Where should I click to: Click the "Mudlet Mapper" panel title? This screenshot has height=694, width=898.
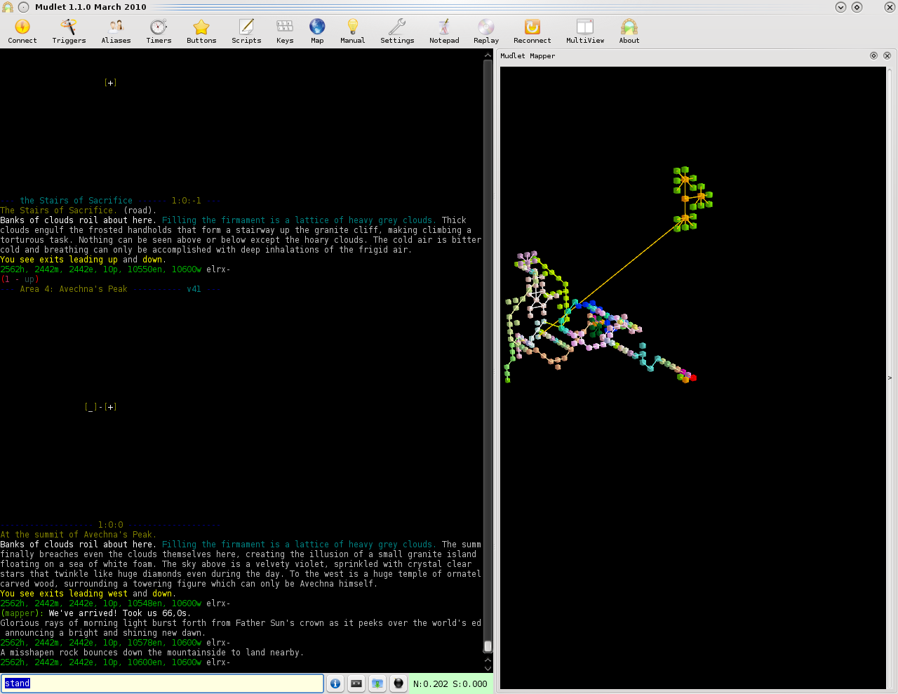pyautogui.click(x=528, y=56)
